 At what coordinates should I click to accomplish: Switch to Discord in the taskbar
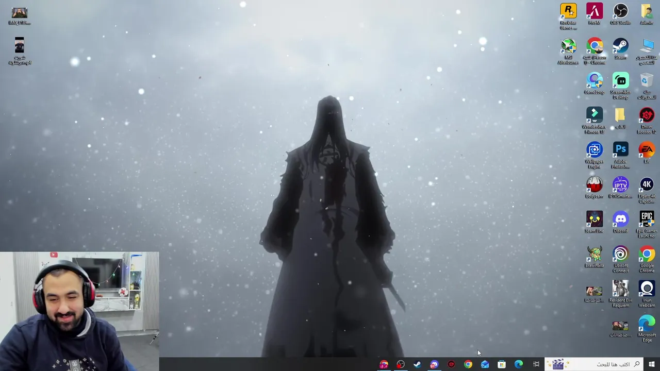point(434,364)
